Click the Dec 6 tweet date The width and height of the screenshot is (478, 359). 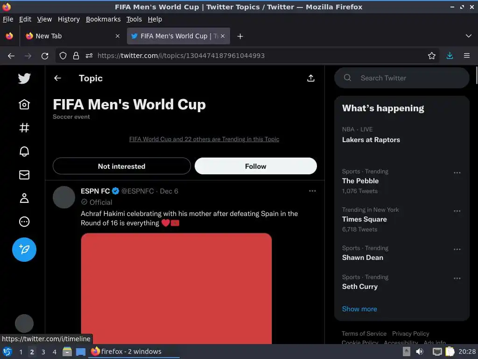tap(169, 191)
